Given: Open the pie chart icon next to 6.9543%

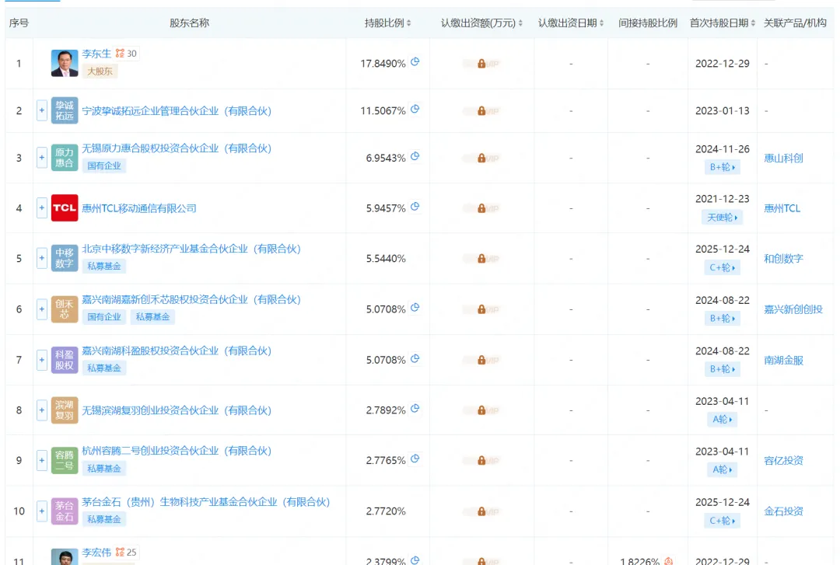Looking at the screenshot, I should (x=415, y=156).
